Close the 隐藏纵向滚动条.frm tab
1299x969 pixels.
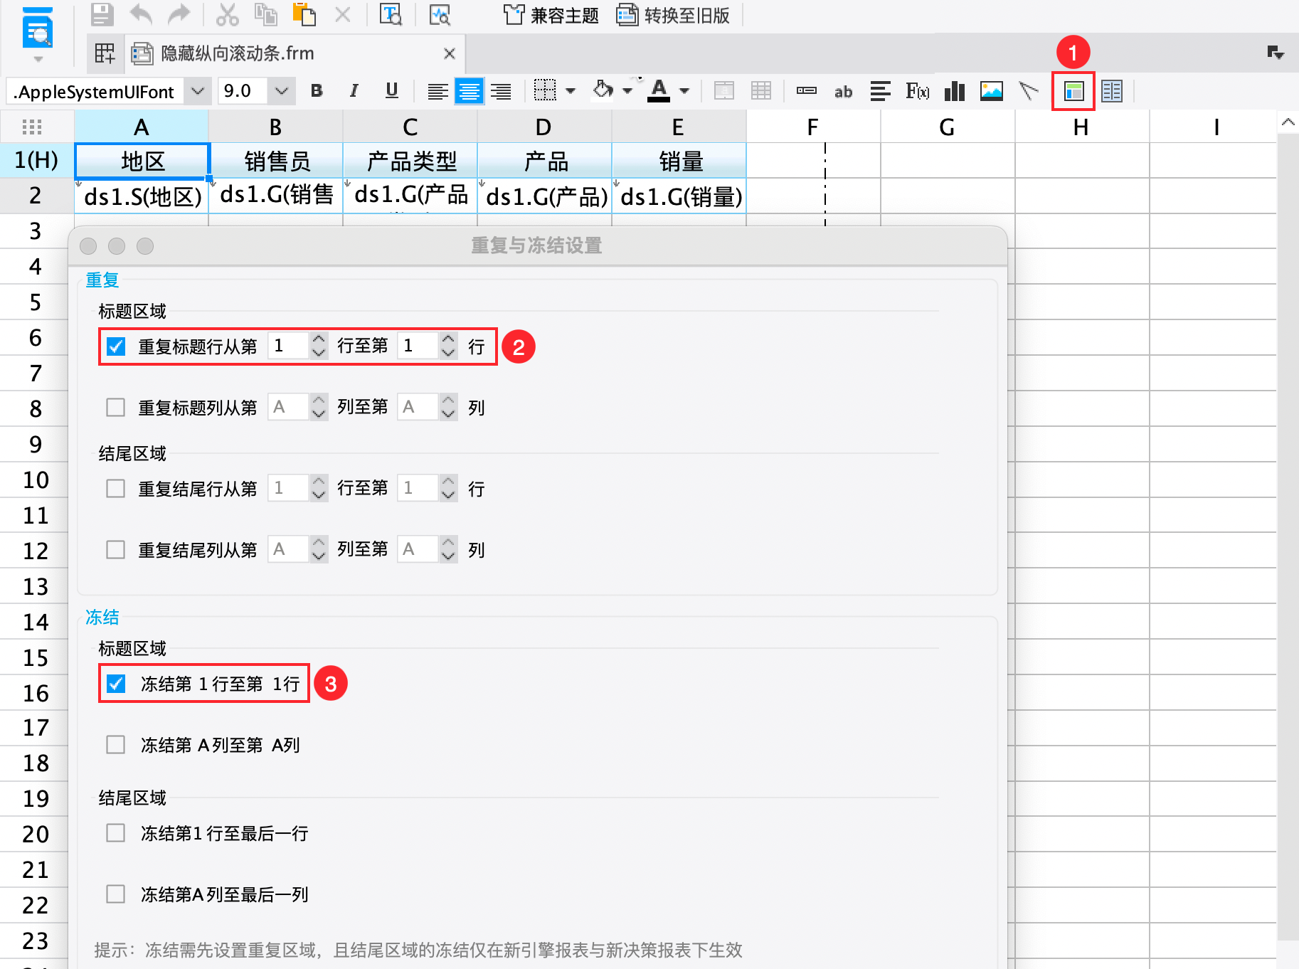449,53
